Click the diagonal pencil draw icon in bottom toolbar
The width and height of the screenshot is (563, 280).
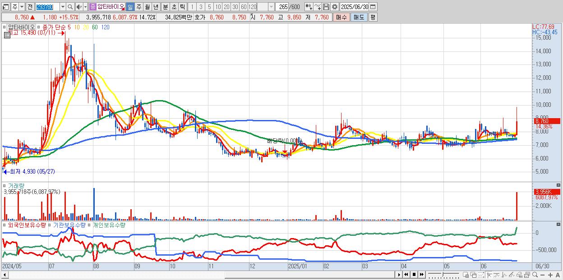(x=512, y=275)
